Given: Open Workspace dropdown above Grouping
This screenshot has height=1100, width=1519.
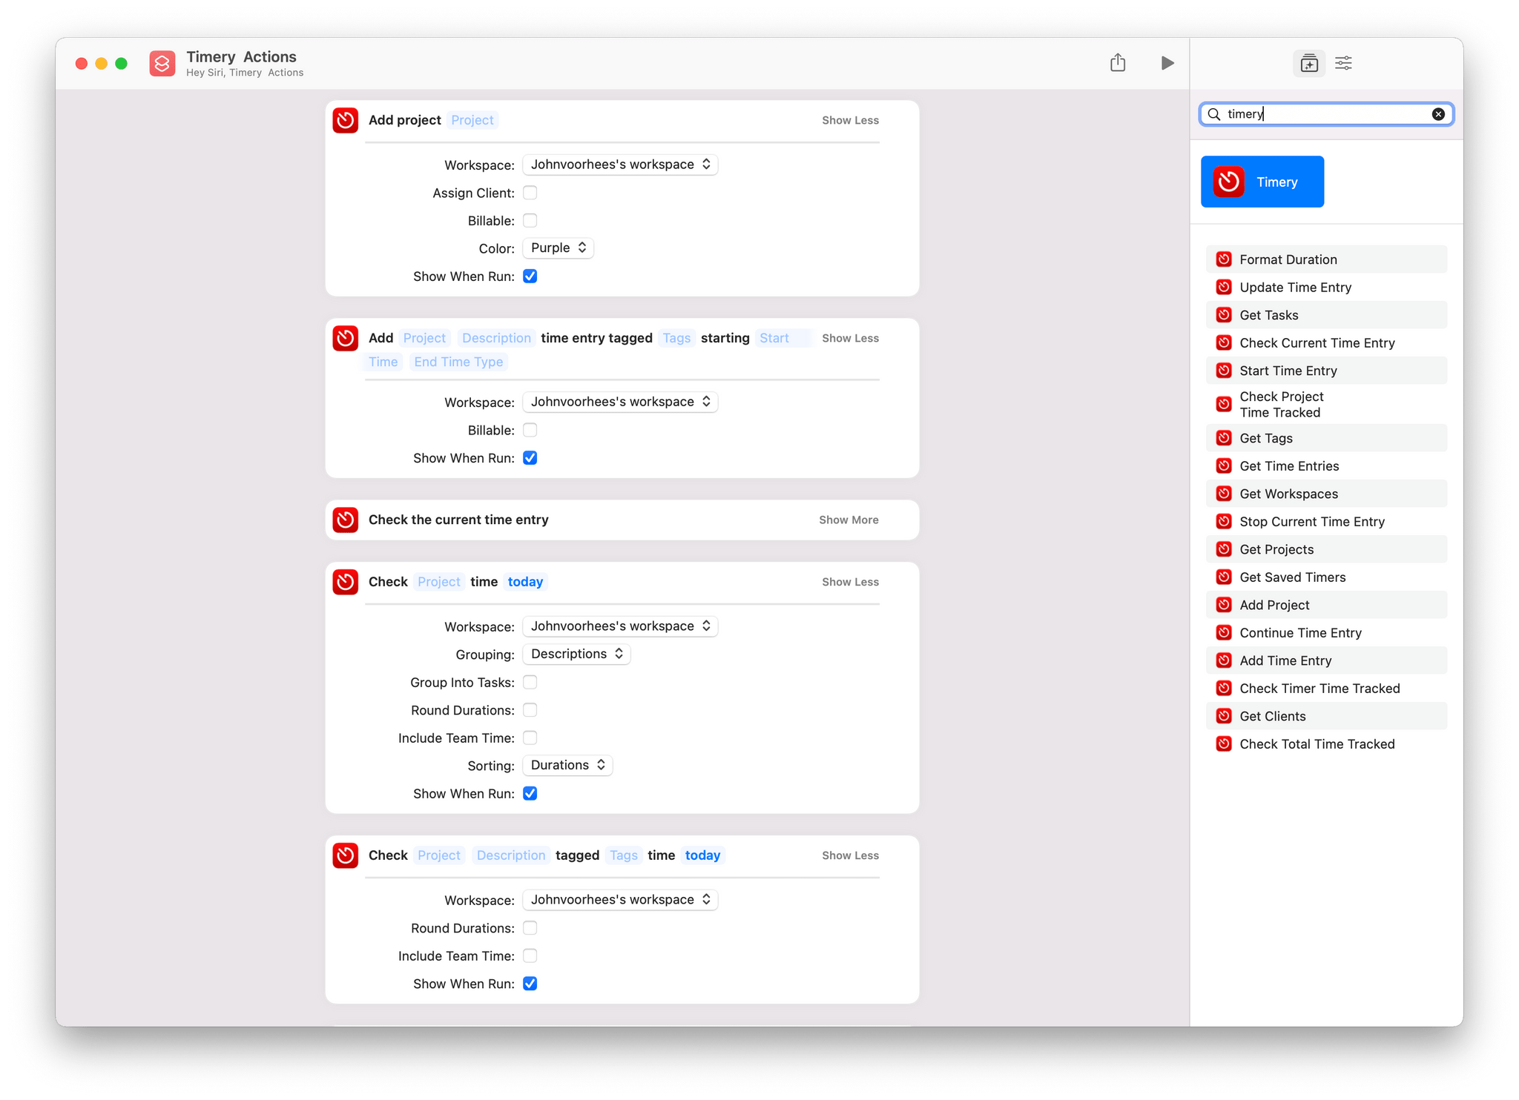Looking at the screenshot, I should 620,626.
